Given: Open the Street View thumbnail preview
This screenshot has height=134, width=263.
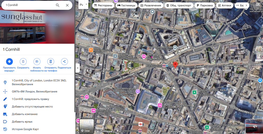Looking at the screenshot, I should click(x=254, y=126).
